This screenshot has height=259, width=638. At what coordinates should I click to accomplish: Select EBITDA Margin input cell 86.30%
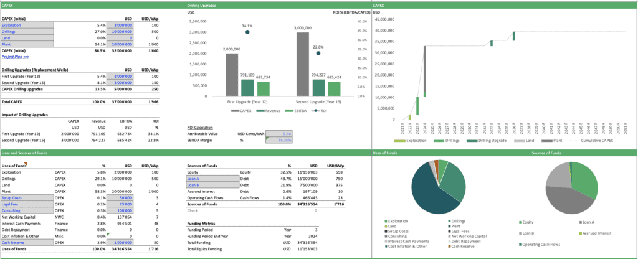click(279, 140)
